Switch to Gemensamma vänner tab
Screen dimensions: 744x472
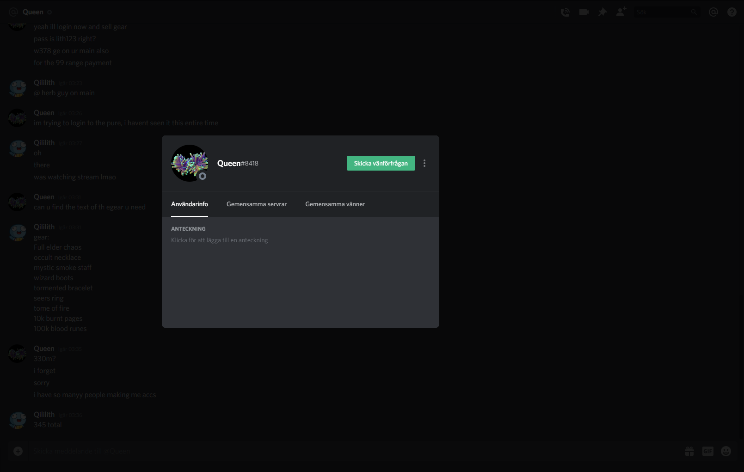(335, 204)
